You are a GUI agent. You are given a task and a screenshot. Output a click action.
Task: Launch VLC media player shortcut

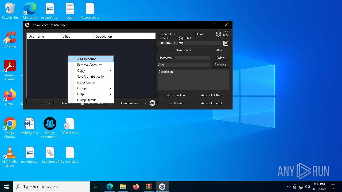pyautogui.click(x=10, y=157)
